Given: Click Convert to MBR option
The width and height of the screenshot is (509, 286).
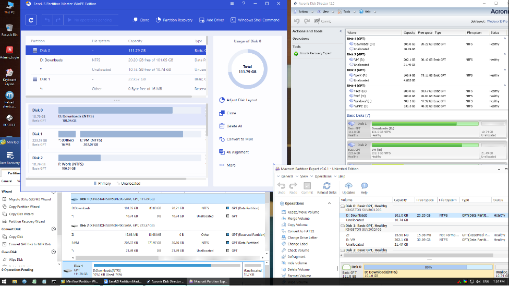Looking at the screenshot, I should pos(239,139).
